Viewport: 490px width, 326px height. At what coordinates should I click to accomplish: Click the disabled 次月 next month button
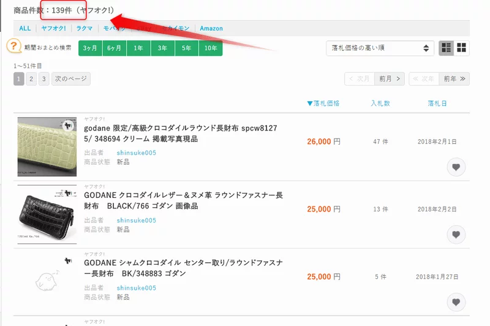click(x=360, y=79)
